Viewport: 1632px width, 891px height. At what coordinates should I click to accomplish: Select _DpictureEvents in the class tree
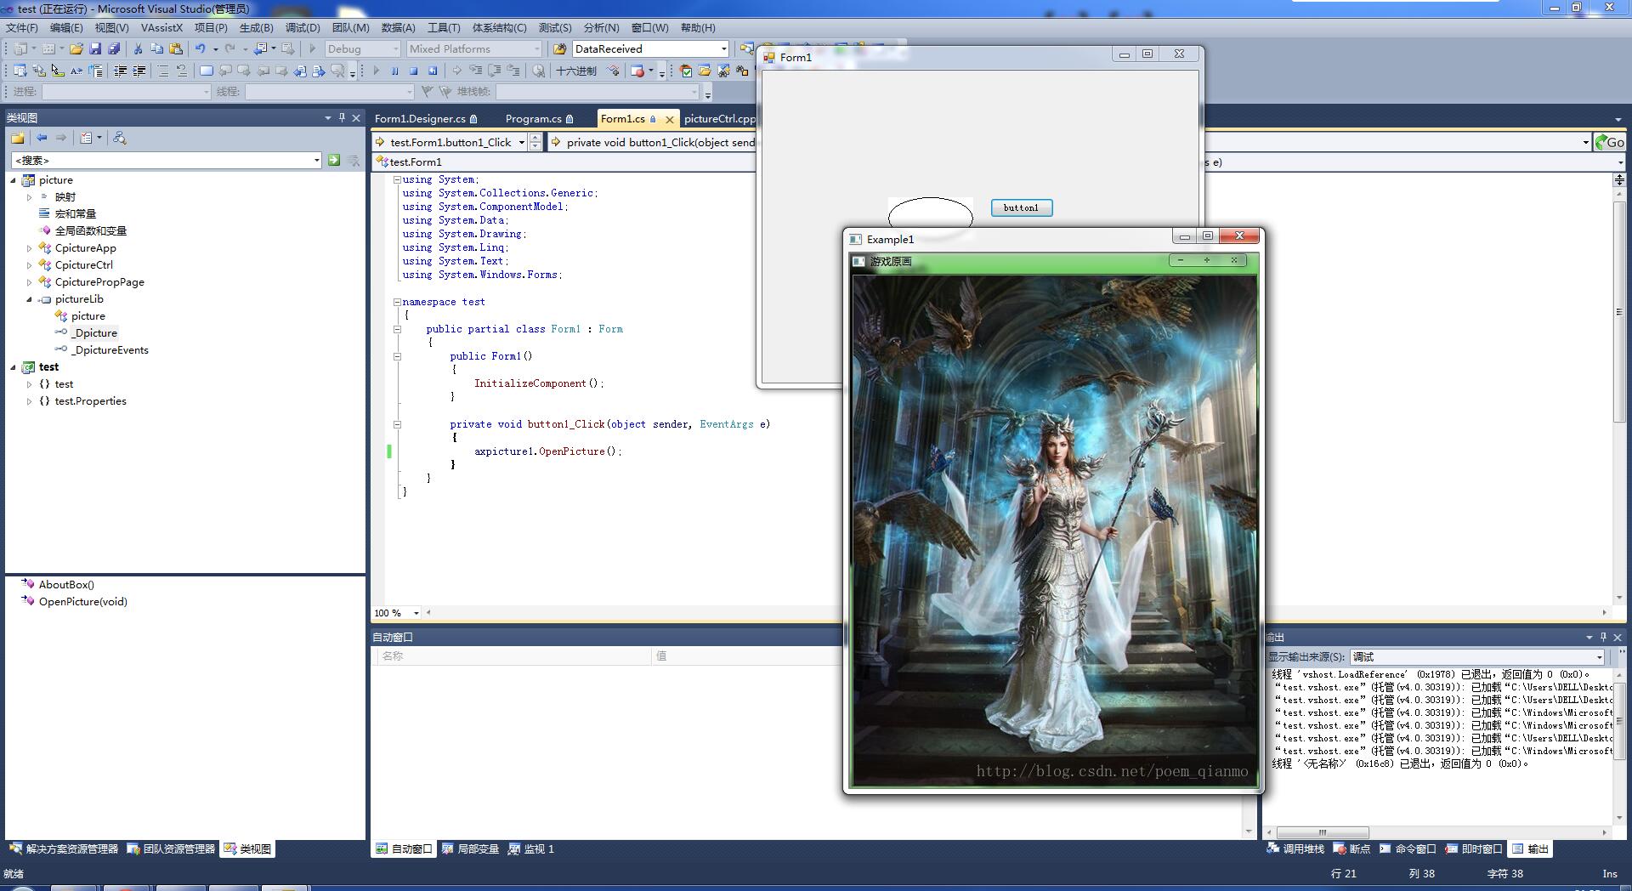point(110,350)
